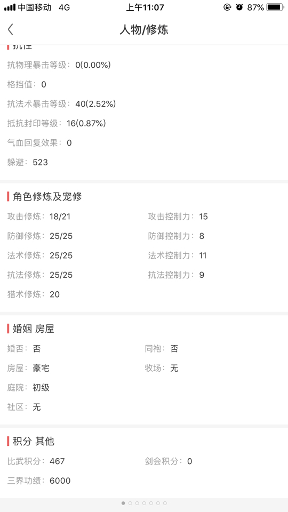The width and height of the screenshot is (288, 512).
Task: Tap the 比武积分 value 467
Action: [57, 461]
